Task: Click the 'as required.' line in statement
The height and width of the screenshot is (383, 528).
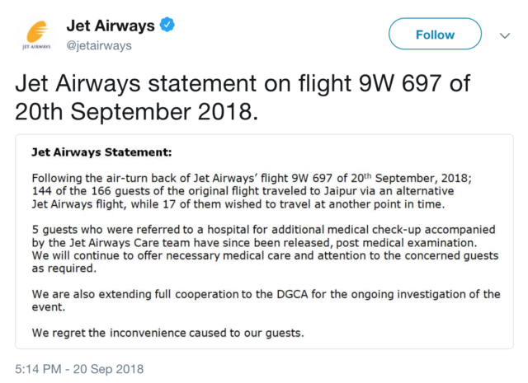Action: [x=64, y=269]
